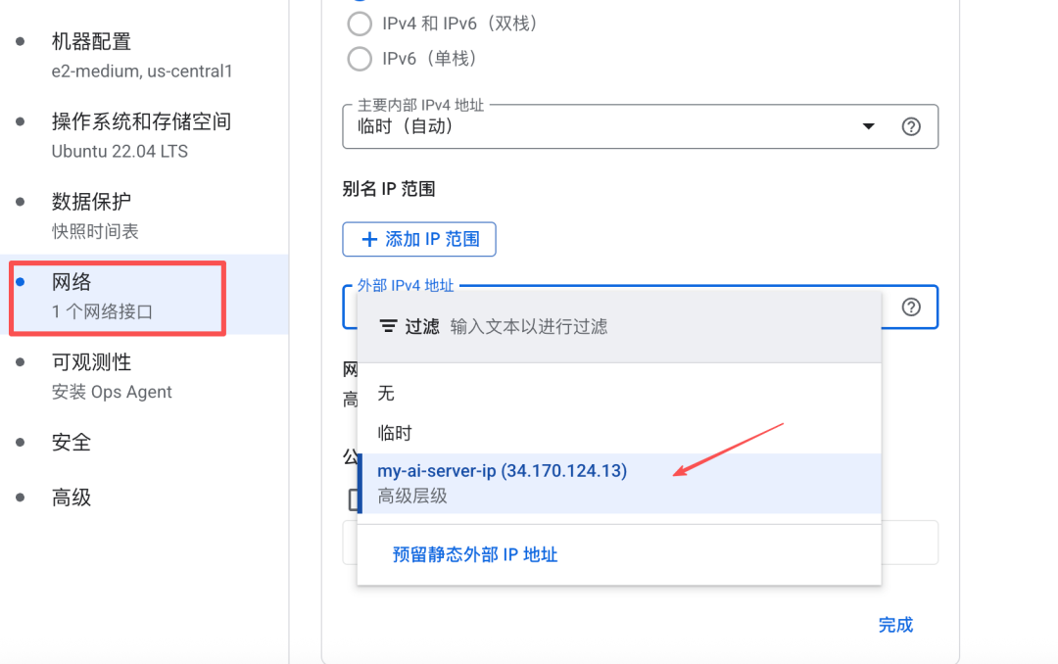
Task: Open the 数据保护 sidebar section
Action: coord(91,202)
